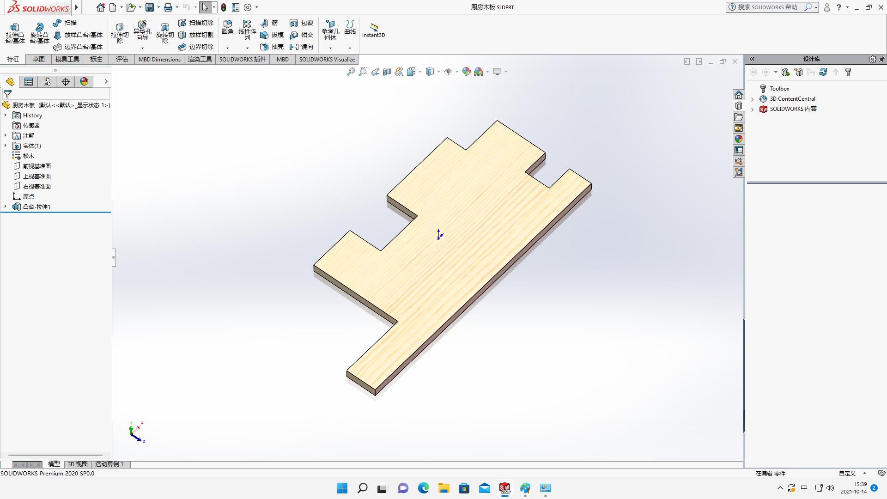
Task: Toggle the Select cursor tool
Action: (205, 7)
